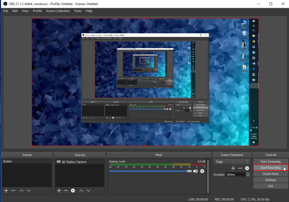Move scene down in Scenes list

point(28,190)
